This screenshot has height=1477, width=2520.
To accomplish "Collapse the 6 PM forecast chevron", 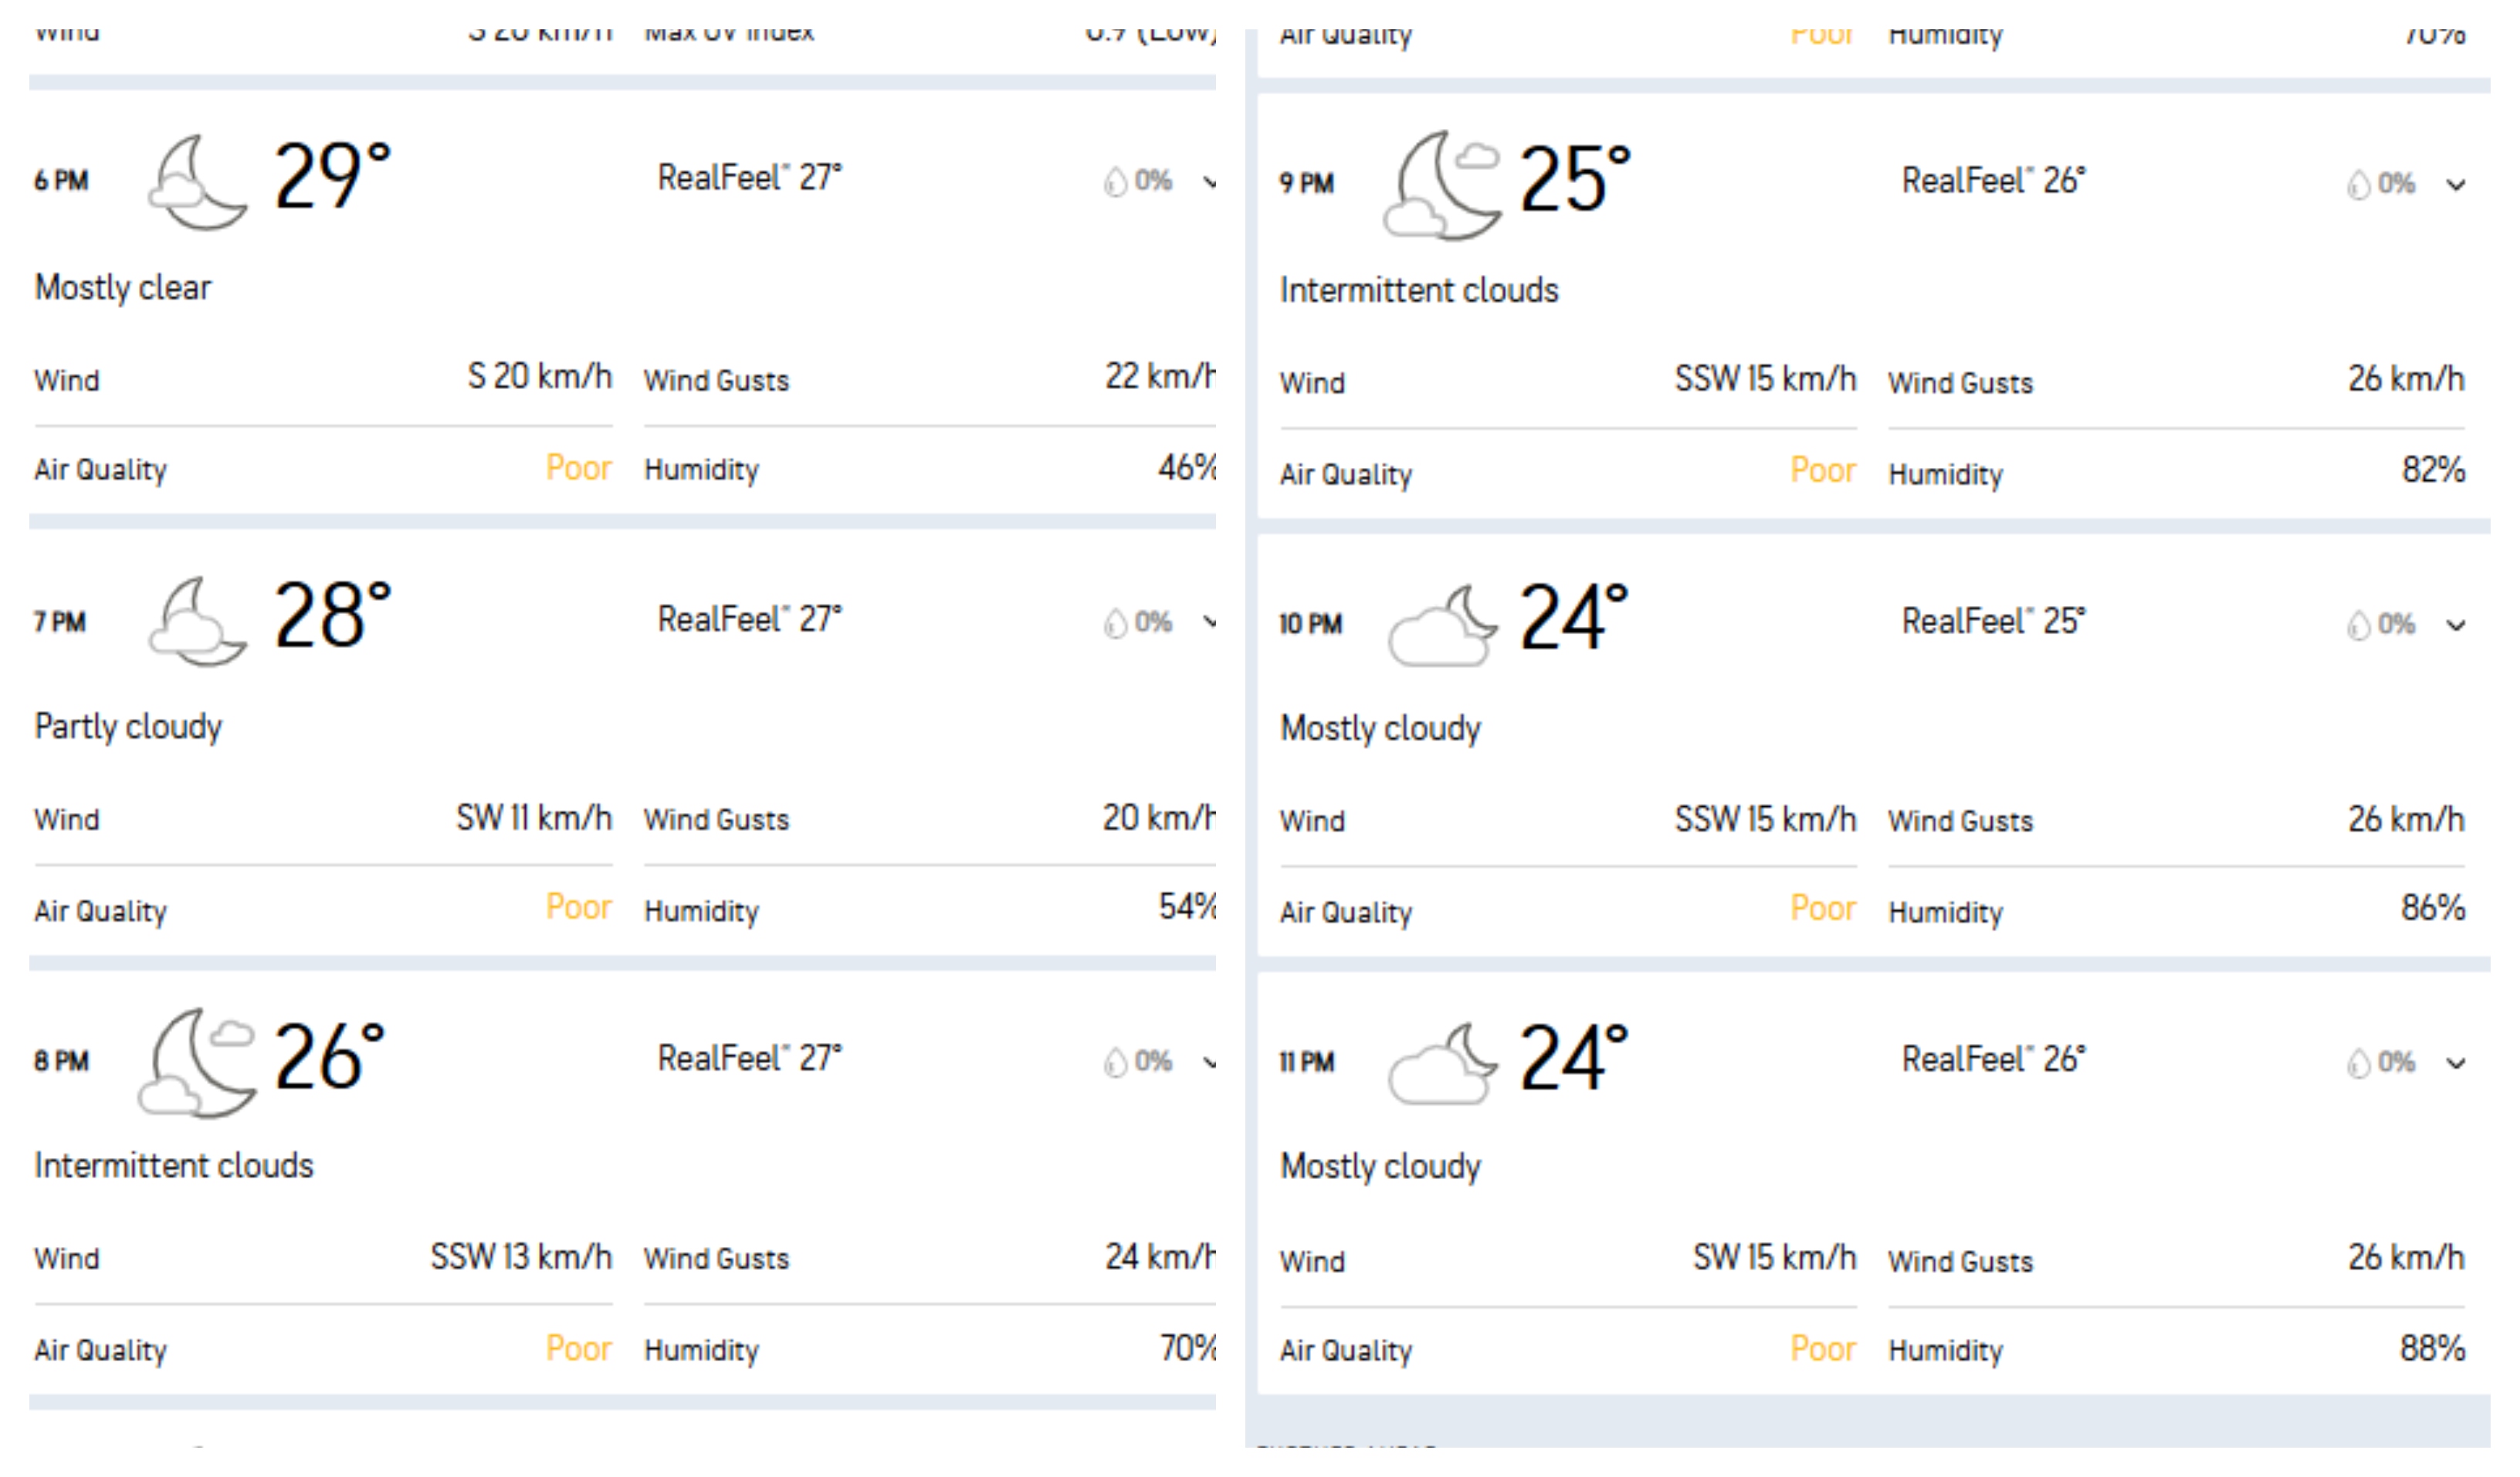I will point(1210,182).
